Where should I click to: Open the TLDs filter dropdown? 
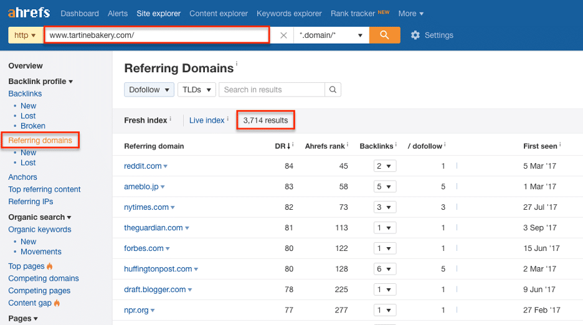tap(197, 90)
